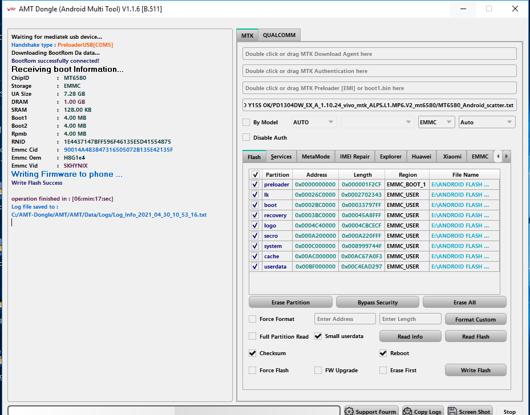Open the Xiaomi tab
Viewport: 530px width, 415px height.
click(452, 157)
